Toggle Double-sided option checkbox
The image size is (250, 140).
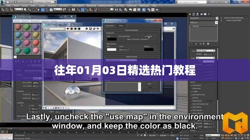click(191, 89)
